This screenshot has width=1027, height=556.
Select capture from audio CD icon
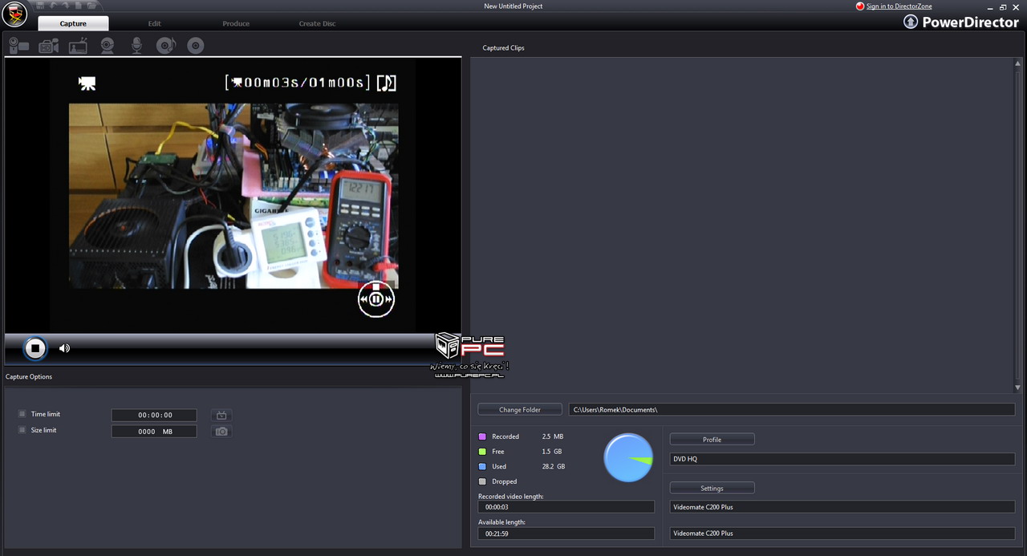[165, 46]
